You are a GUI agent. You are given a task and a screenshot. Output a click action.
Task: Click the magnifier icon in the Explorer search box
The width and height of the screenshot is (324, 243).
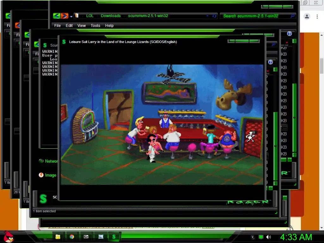point(292,16)
